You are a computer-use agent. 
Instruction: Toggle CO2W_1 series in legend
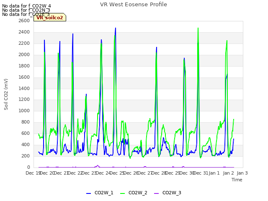(100, 193)
